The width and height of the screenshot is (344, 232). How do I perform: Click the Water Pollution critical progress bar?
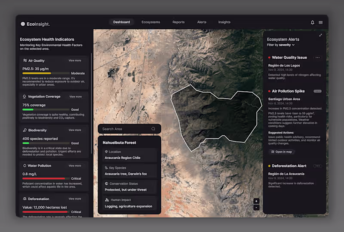point(46,178)
